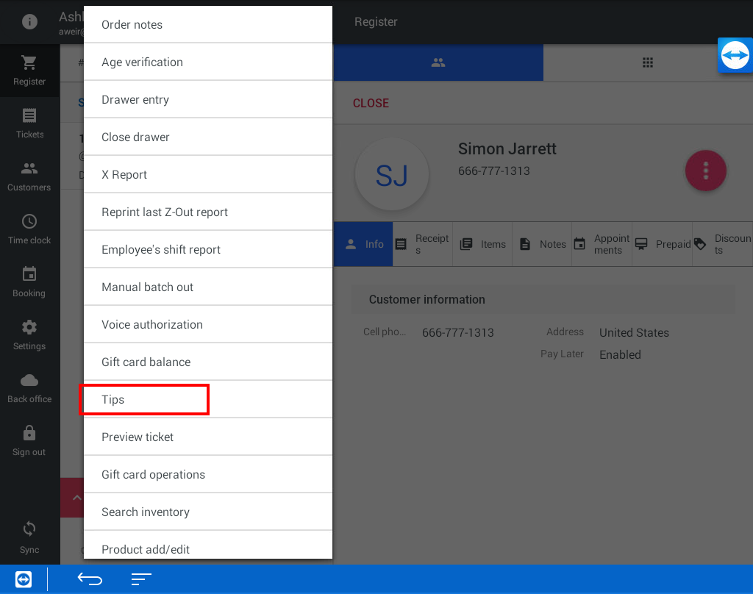Tap the back arrow in bottom bar
Screen dimensions: 753x594
tap(90, 579)
